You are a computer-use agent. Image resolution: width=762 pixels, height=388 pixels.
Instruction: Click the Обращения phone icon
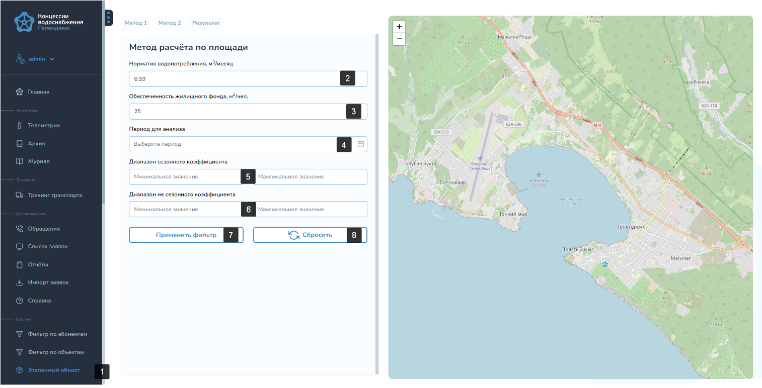(20, 229)
